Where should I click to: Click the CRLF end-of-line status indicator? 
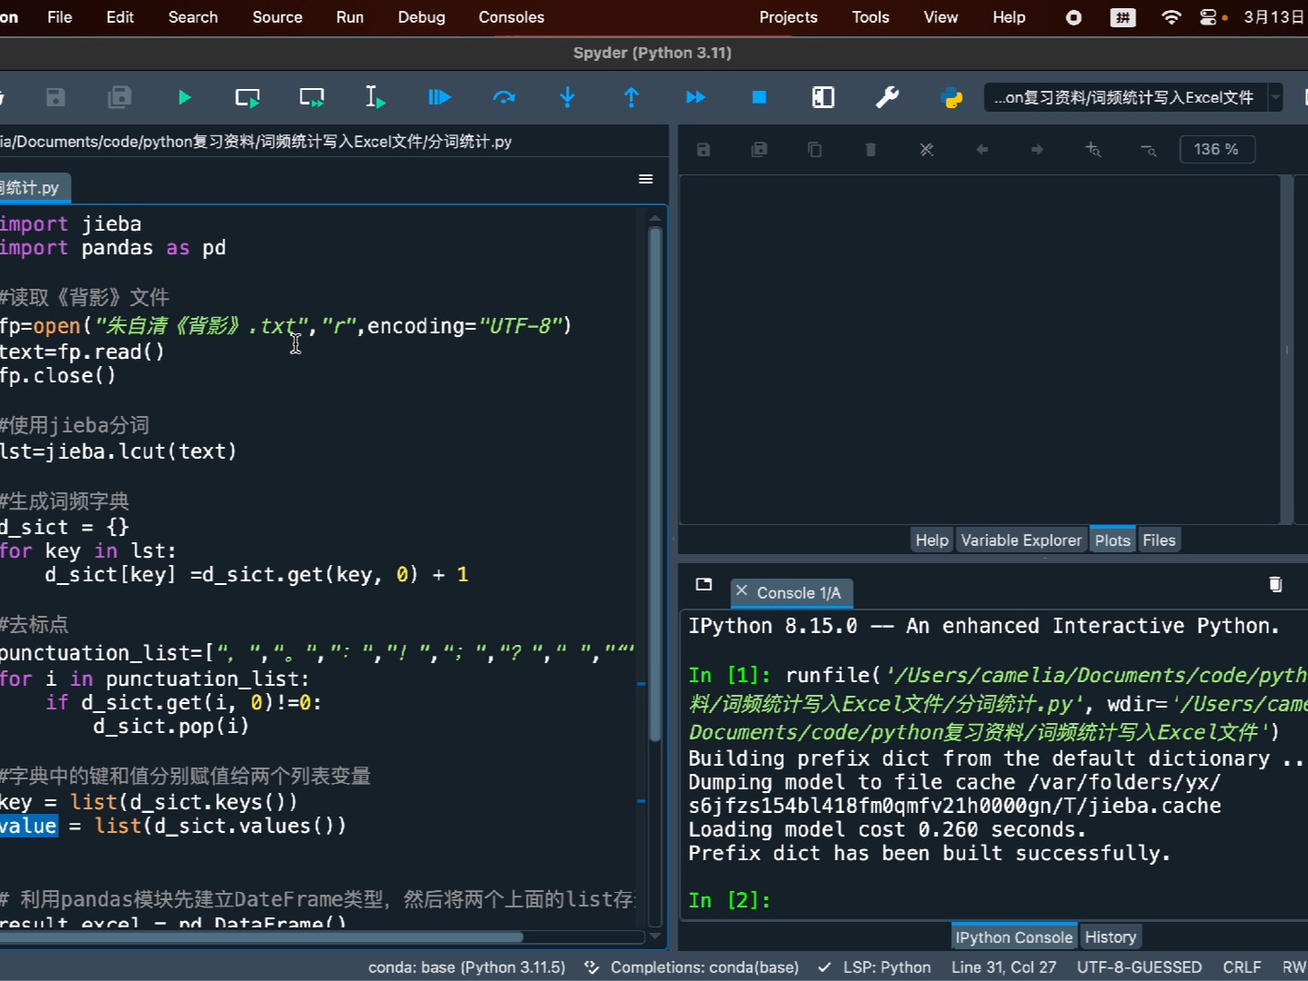[x=1242, y=967]
